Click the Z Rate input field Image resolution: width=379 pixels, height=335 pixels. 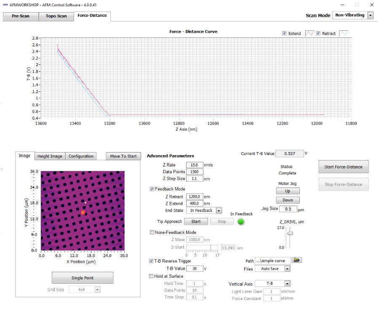pos(194,165)
